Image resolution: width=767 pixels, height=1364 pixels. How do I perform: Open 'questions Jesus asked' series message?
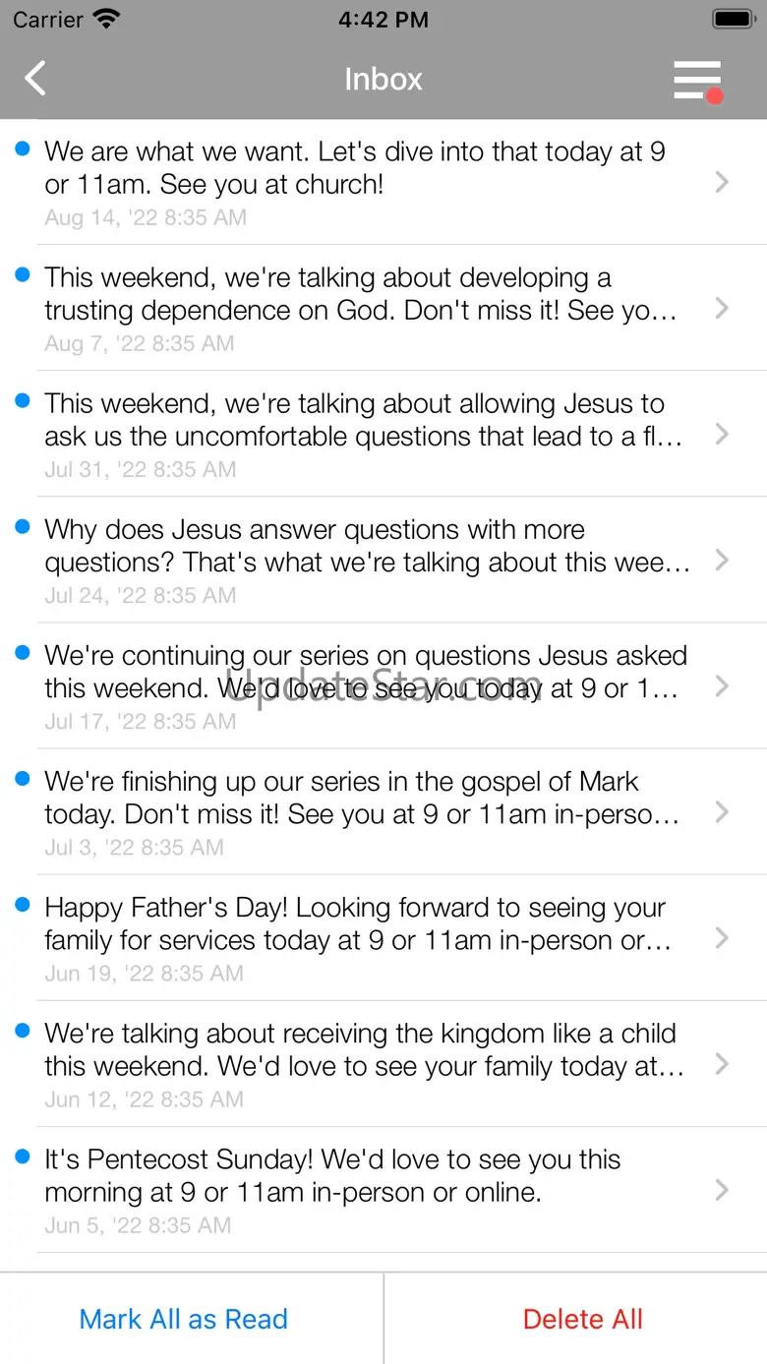pos(383,685)
